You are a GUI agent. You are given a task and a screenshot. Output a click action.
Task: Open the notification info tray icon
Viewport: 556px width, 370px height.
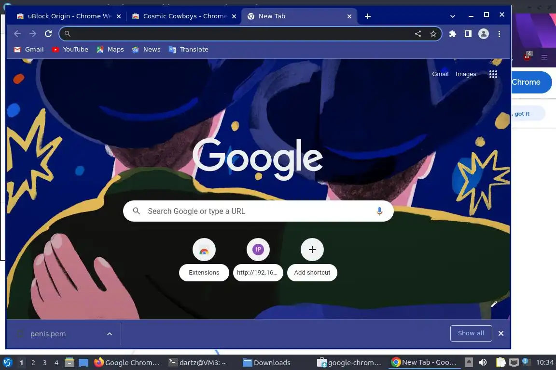coord(526,361)
